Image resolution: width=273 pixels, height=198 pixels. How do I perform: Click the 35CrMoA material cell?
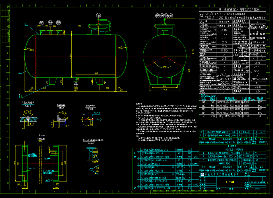tap(180, 178)
